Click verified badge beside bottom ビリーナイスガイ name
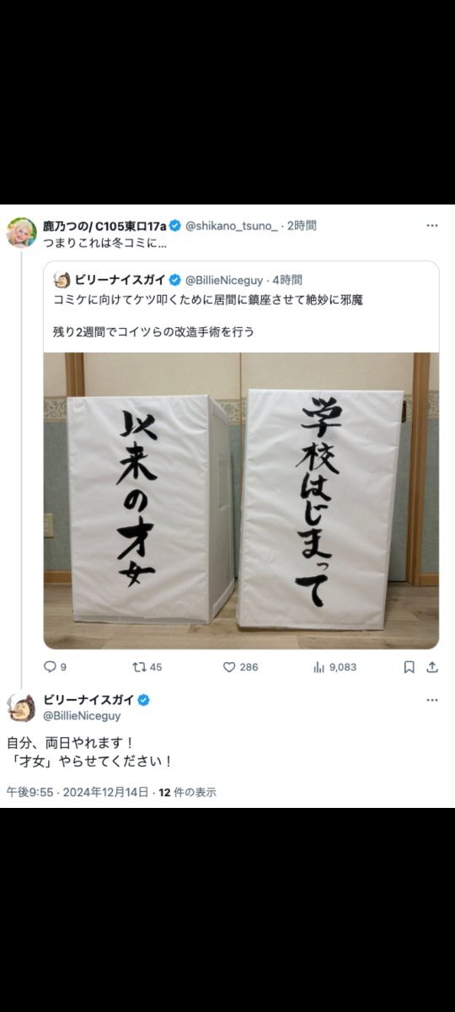The width and height of the screenshot is (455, 1012). click(x=144, y=700)
